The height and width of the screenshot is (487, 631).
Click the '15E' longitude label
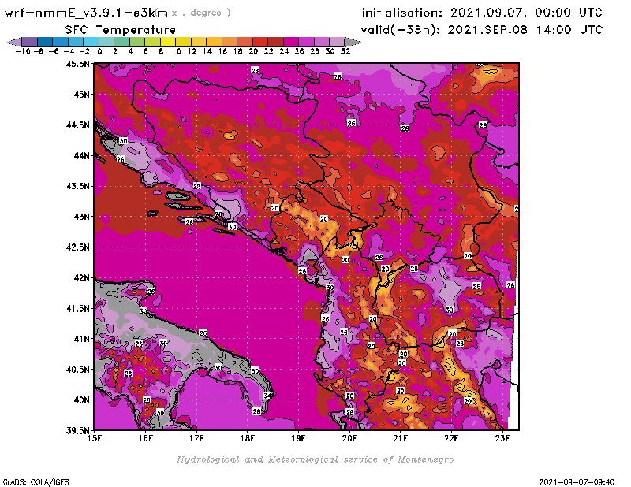95,438
